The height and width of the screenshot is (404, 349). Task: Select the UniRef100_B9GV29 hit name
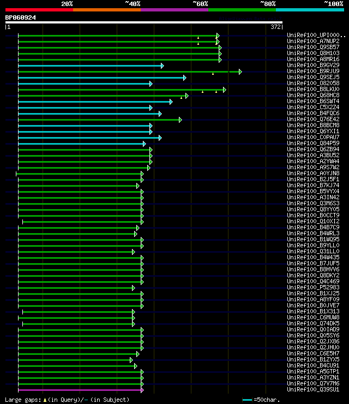313,65
